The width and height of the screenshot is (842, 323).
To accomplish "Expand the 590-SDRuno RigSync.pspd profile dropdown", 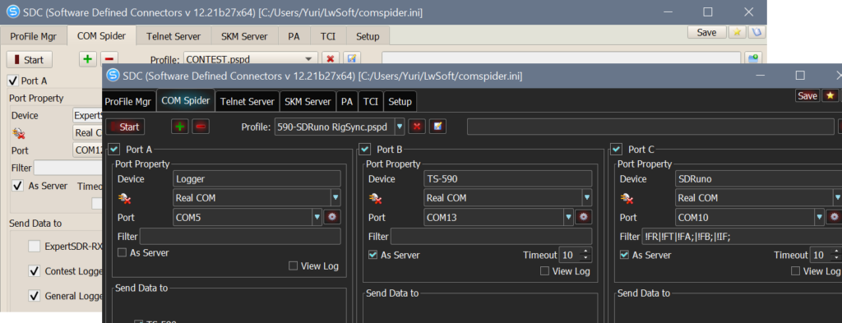I will (400, 127).
